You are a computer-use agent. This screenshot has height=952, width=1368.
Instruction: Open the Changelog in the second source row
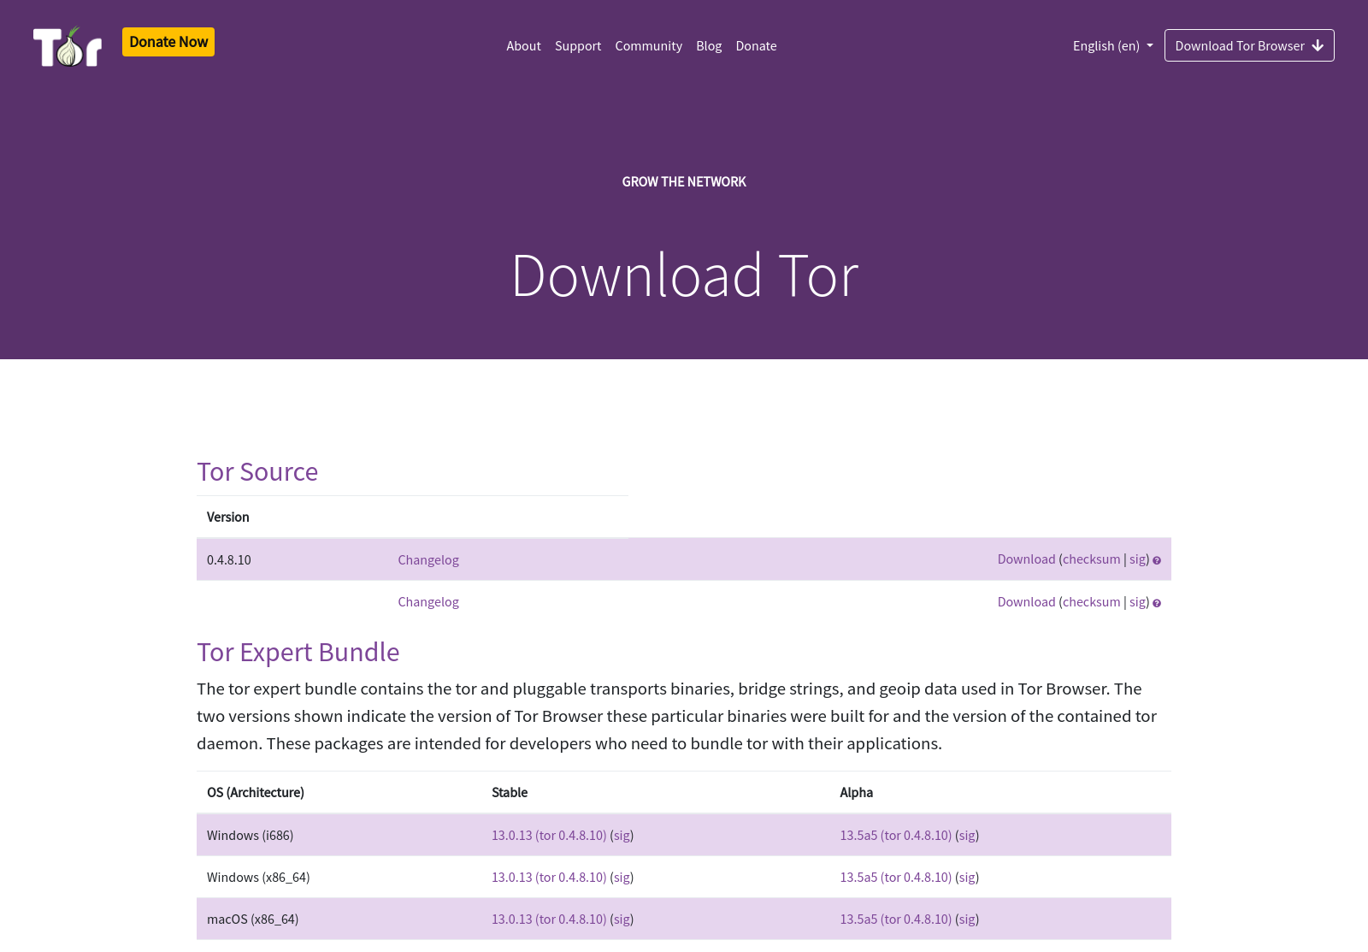tap(428, 602)
